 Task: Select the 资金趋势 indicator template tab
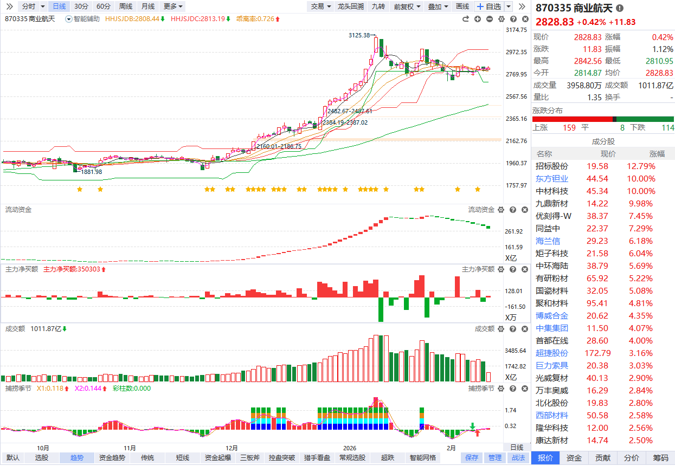(112, 457)
